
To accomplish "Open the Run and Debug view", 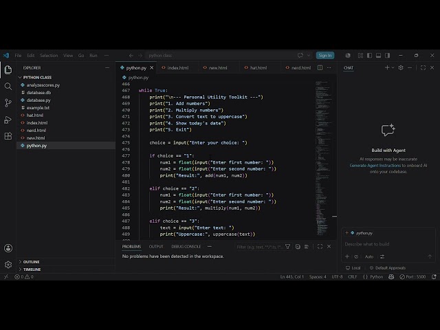I will (x=8, y=120).
